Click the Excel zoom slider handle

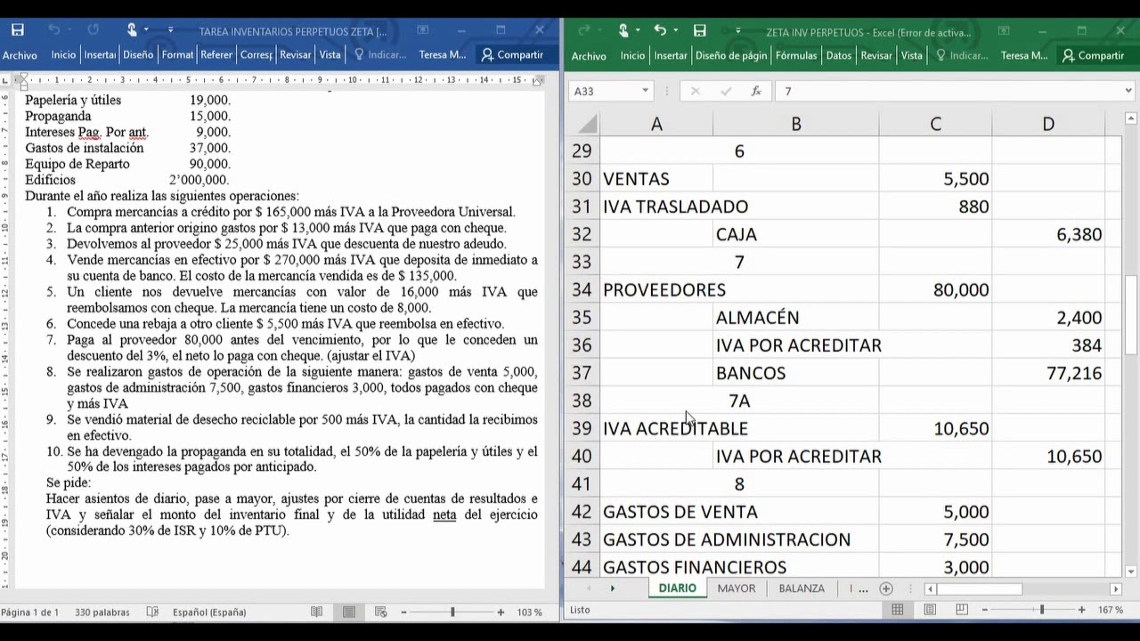[1042, 610]
